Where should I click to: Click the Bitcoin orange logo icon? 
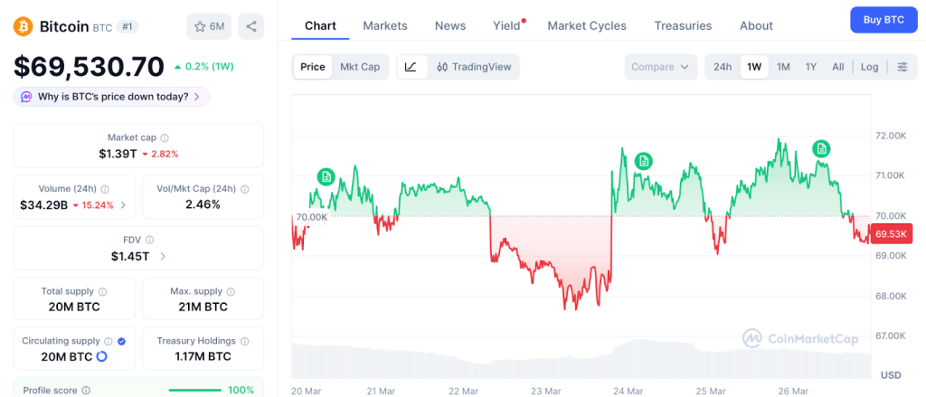click(x=24, y=26)
